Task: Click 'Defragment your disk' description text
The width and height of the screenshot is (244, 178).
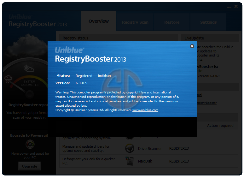Action: click(89, 161)
